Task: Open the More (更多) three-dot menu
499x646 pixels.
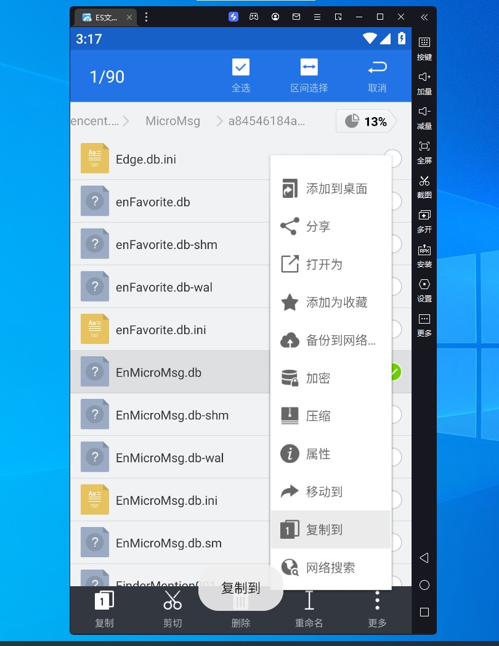Action: click(x=377, y=600)
